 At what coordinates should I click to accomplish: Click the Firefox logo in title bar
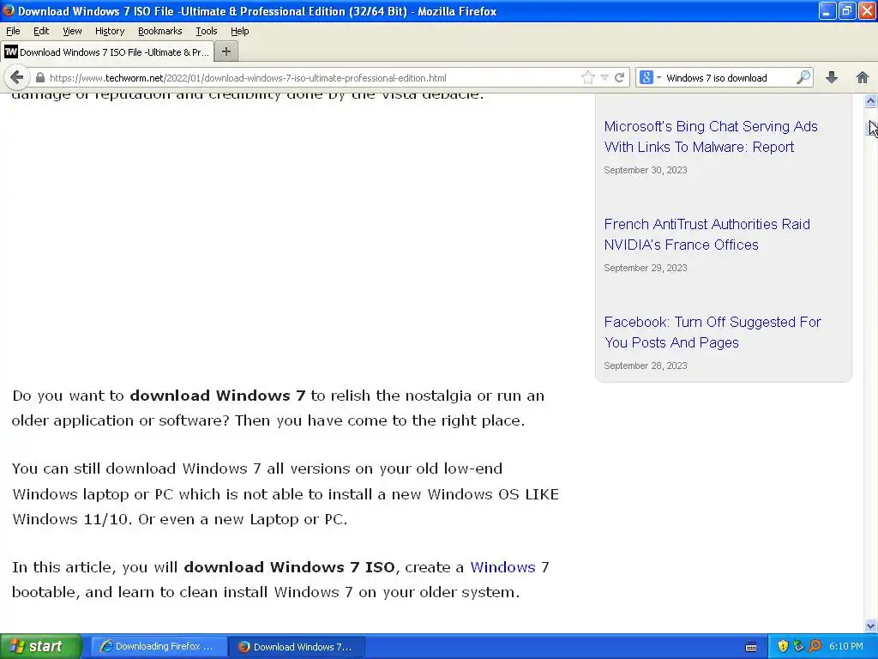(9, 10)
